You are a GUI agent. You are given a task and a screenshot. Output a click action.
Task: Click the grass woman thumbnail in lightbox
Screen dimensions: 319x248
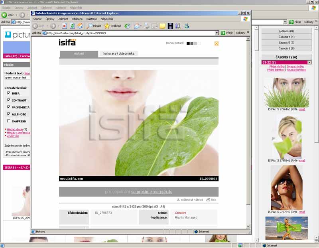click(x=286, y=93)
